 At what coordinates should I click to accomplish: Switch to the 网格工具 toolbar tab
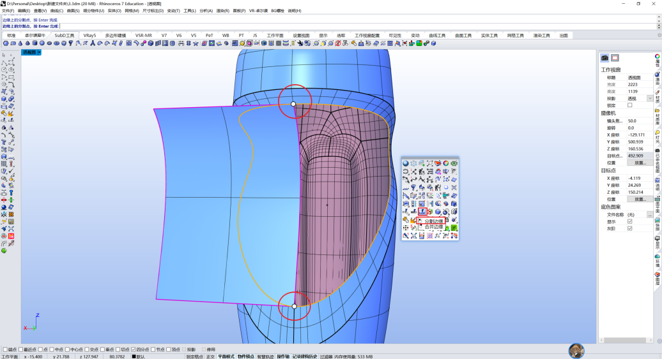point(515,36)
